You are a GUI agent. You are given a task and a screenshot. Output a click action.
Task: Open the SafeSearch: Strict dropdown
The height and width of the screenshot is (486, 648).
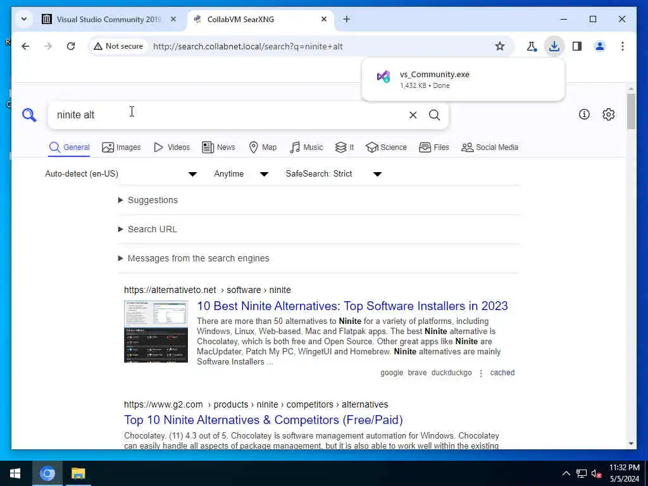(333, 174)
